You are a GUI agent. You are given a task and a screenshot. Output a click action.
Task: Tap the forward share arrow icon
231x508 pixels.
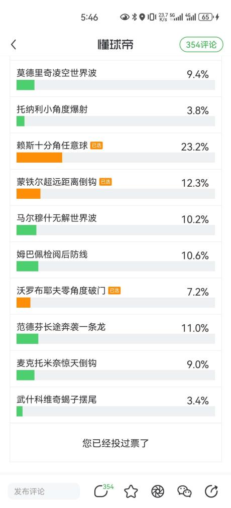coord(211,491)
